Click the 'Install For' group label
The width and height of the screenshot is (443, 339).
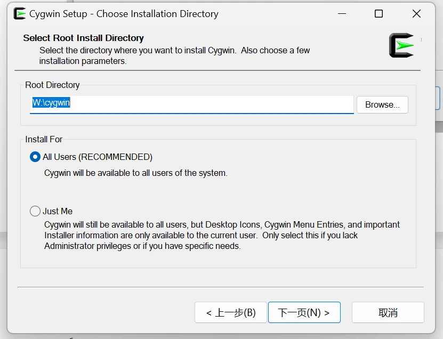[44, 139]
